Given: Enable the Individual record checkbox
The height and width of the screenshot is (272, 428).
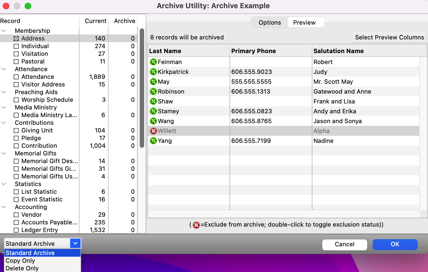Looking at the screenshot, I should tap(16, 46).
